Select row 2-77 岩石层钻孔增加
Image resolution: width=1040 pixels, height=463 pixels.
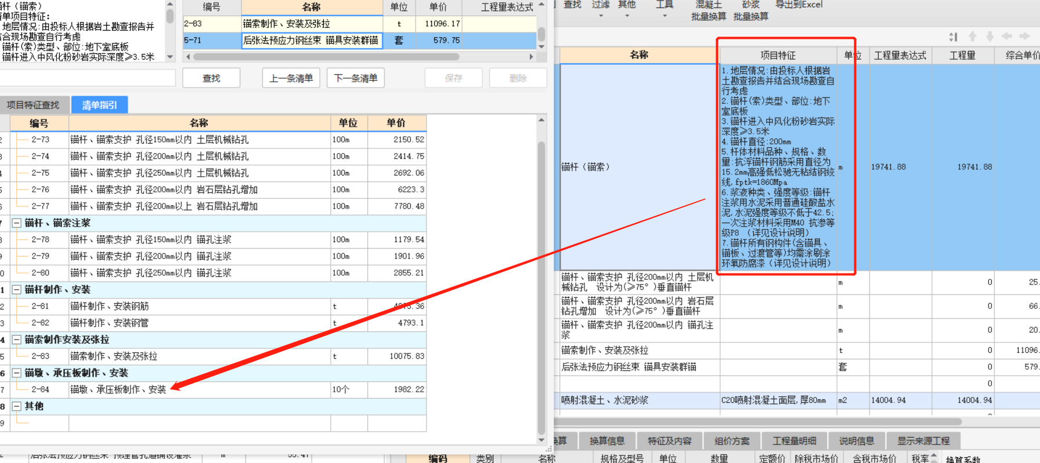(x=213, y=206)
